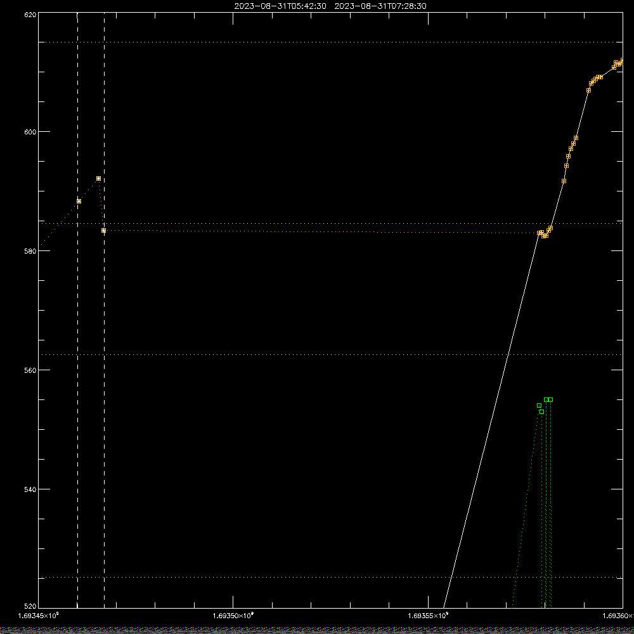Select the 580 y-axis label

[30, 250]
